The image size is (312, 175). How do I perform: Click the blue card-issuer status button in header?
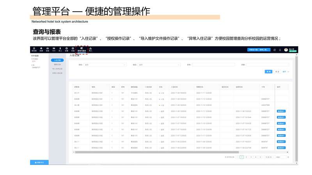pos(259,50)
